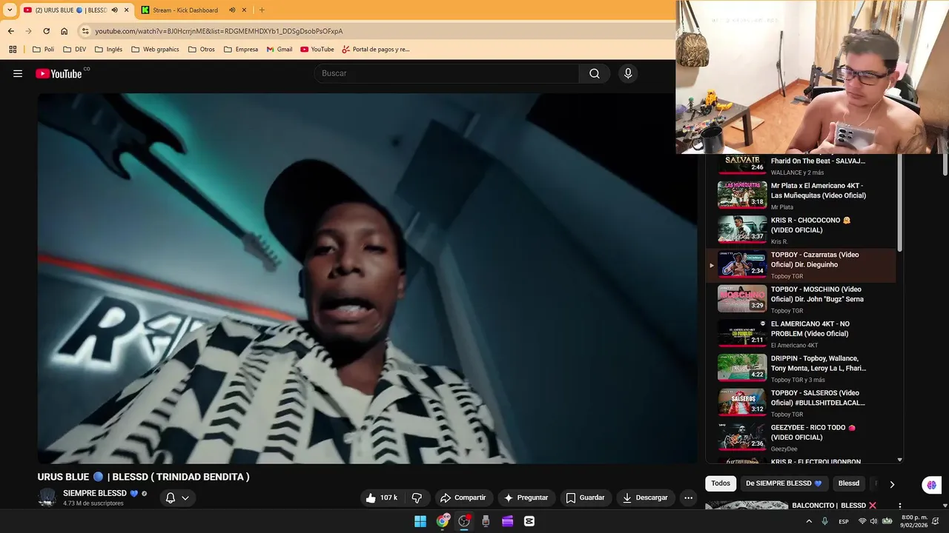Open the Inglés bookmarks folder
This screenshot has height=533, width=949.
[x=108, y=50]
